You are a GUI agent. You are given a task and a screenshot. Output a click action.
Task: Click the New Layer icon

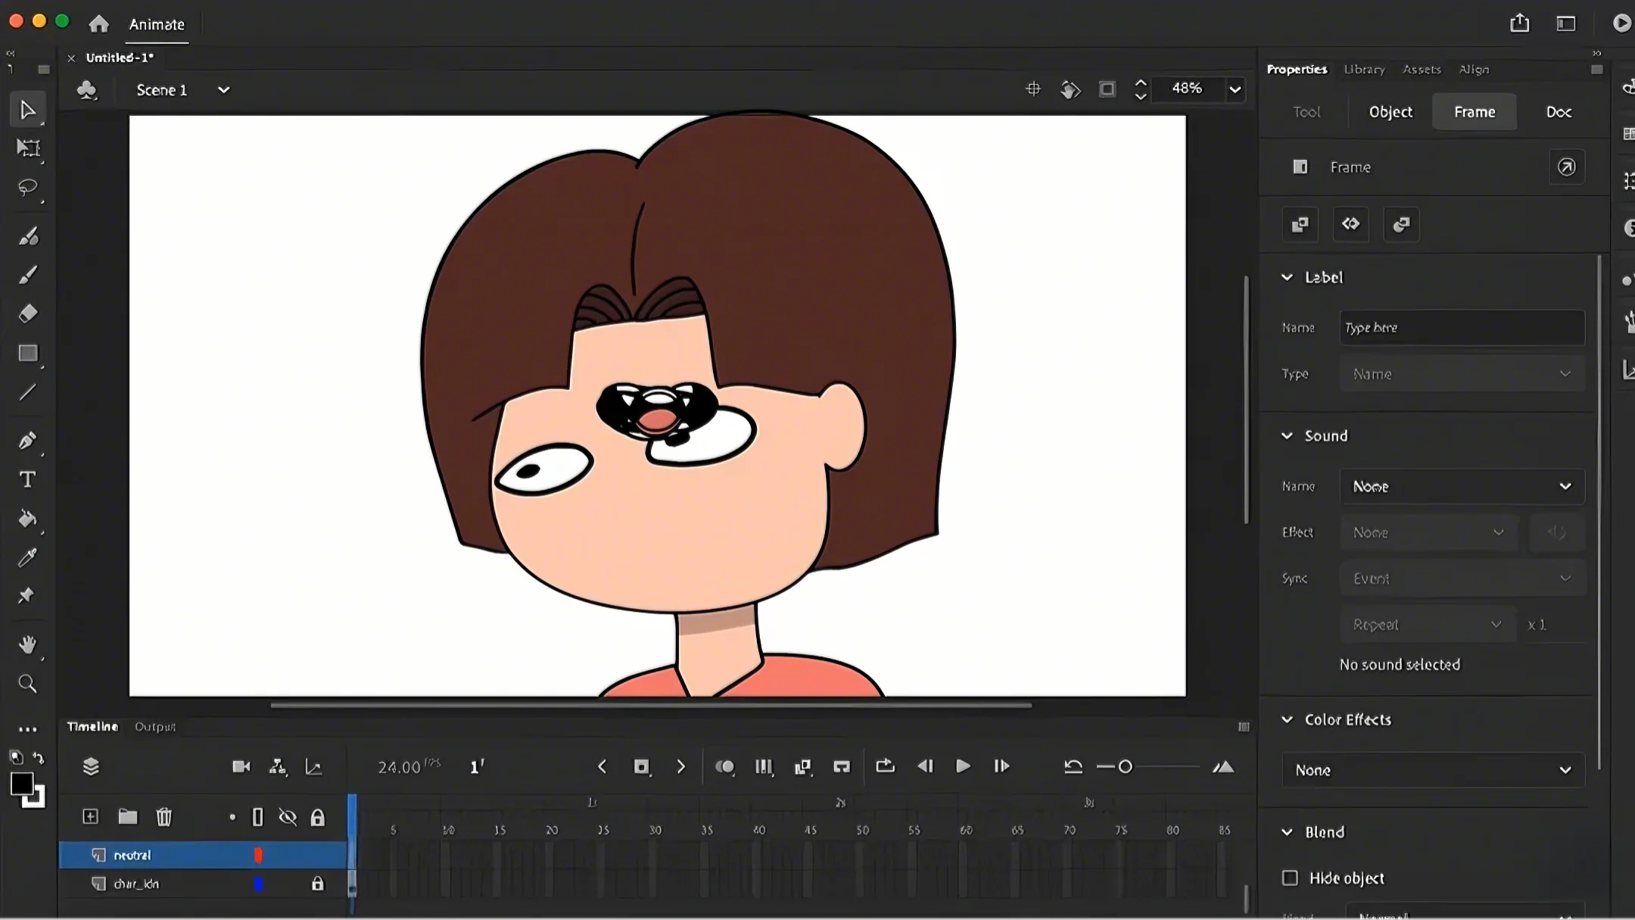point(90,816)
